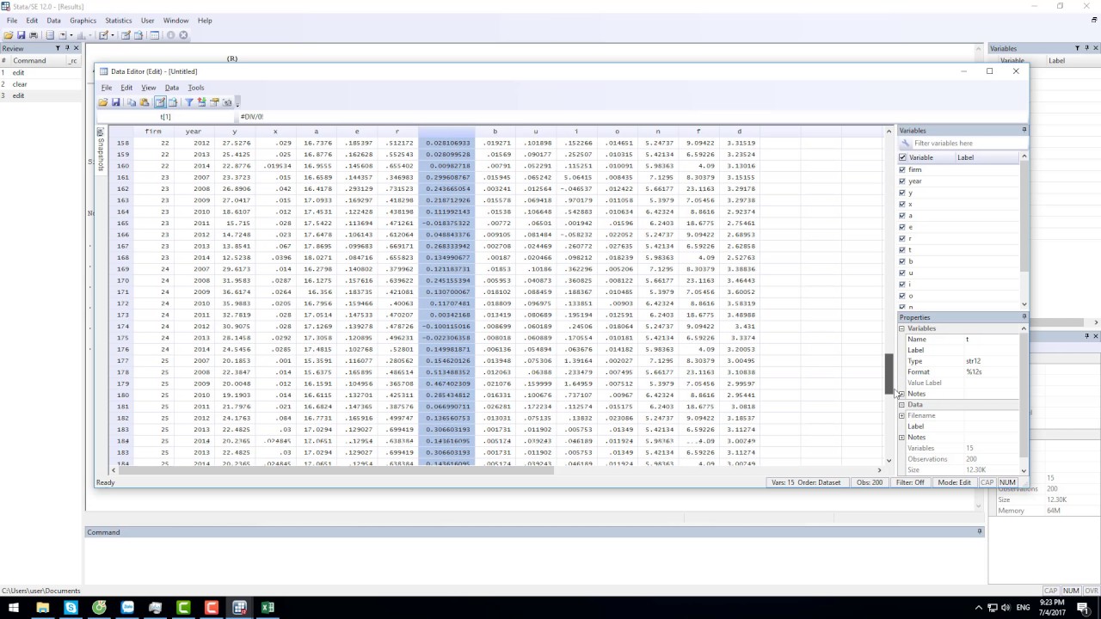This screenshot has height=619, width=1101.
Task: Open the Data menu in Data Editor
Action: pos(172,88)
